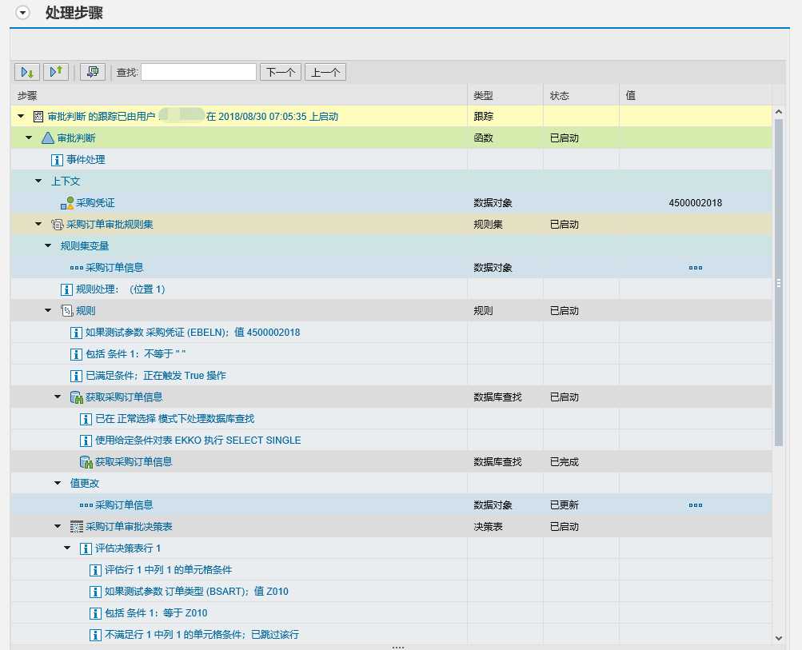The width and height of the screenshot is (802, 650).
Task: Click the info icon beside 包括 条件 1: 不等于
Action: (x=76, y=354)
